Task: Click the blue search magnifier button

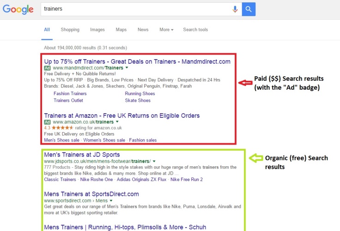Action: [249, 9]
